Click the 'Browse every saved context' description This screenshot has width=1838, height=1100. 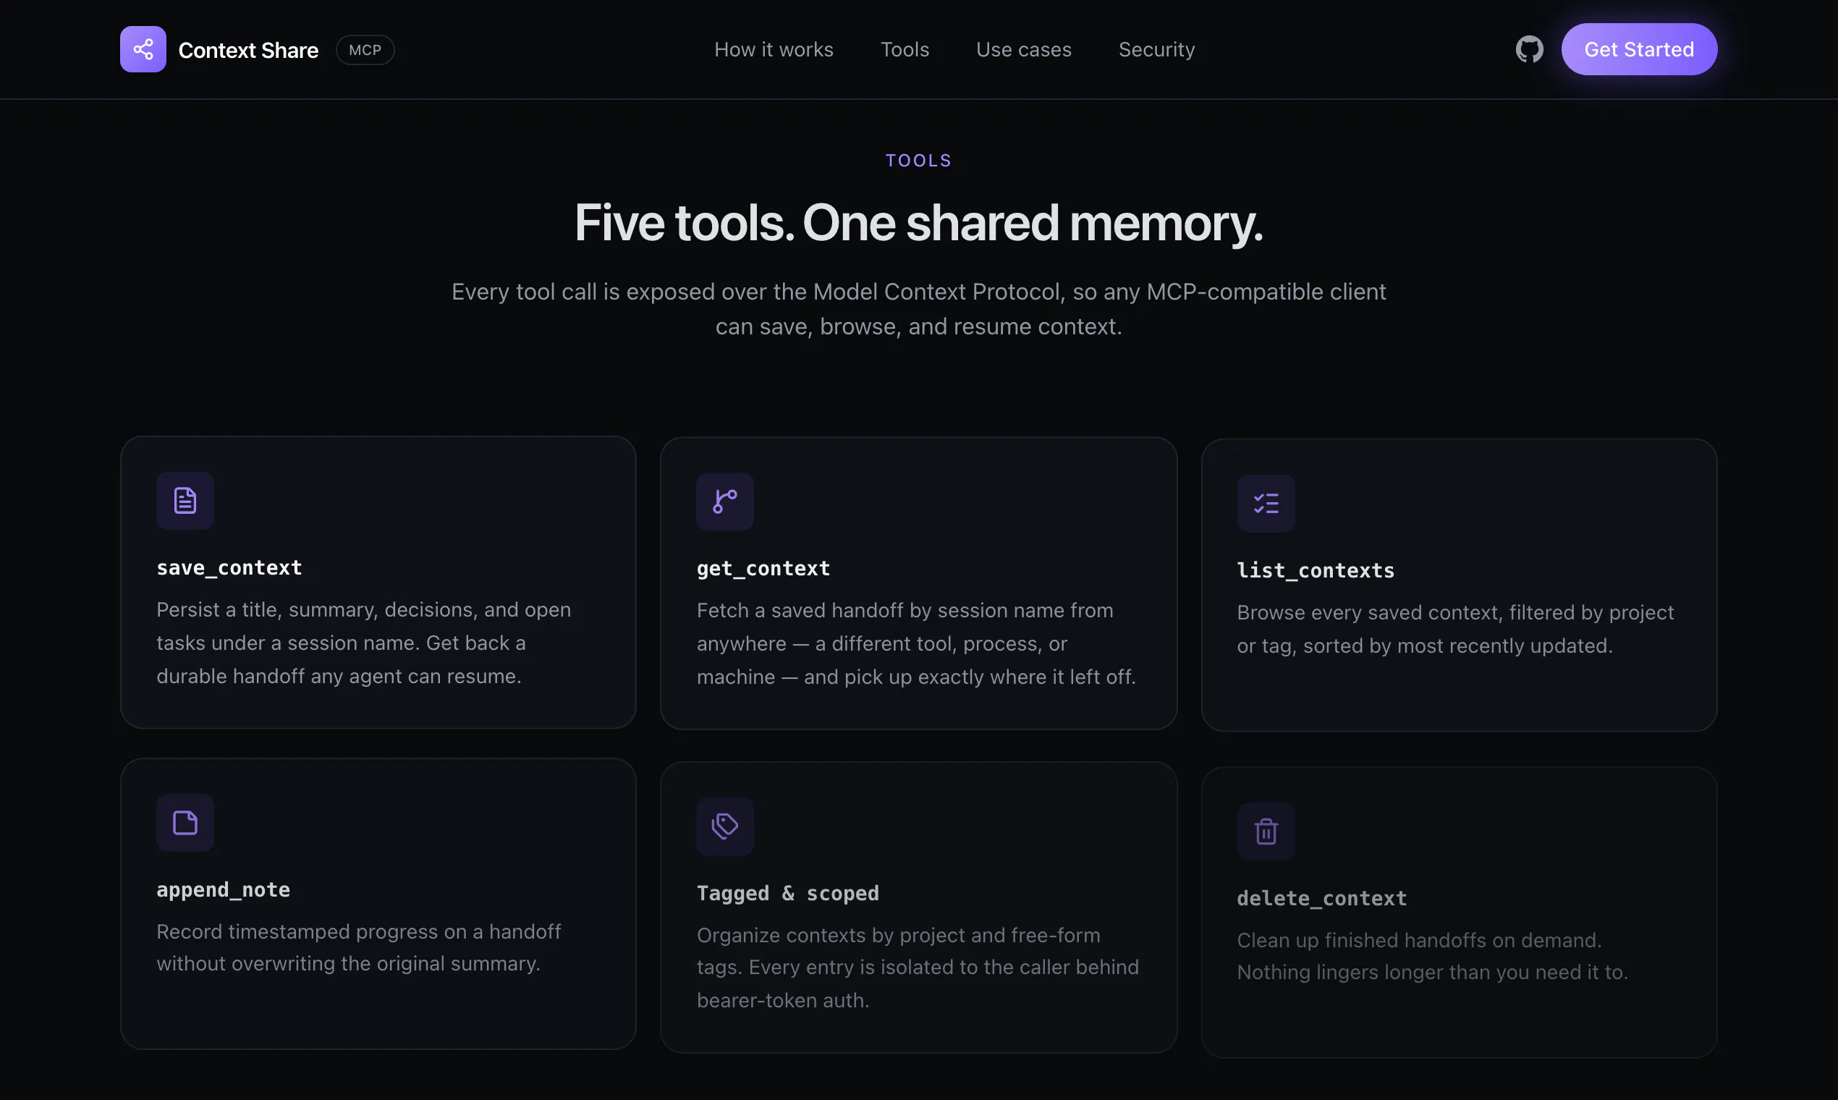[1454, 630]
